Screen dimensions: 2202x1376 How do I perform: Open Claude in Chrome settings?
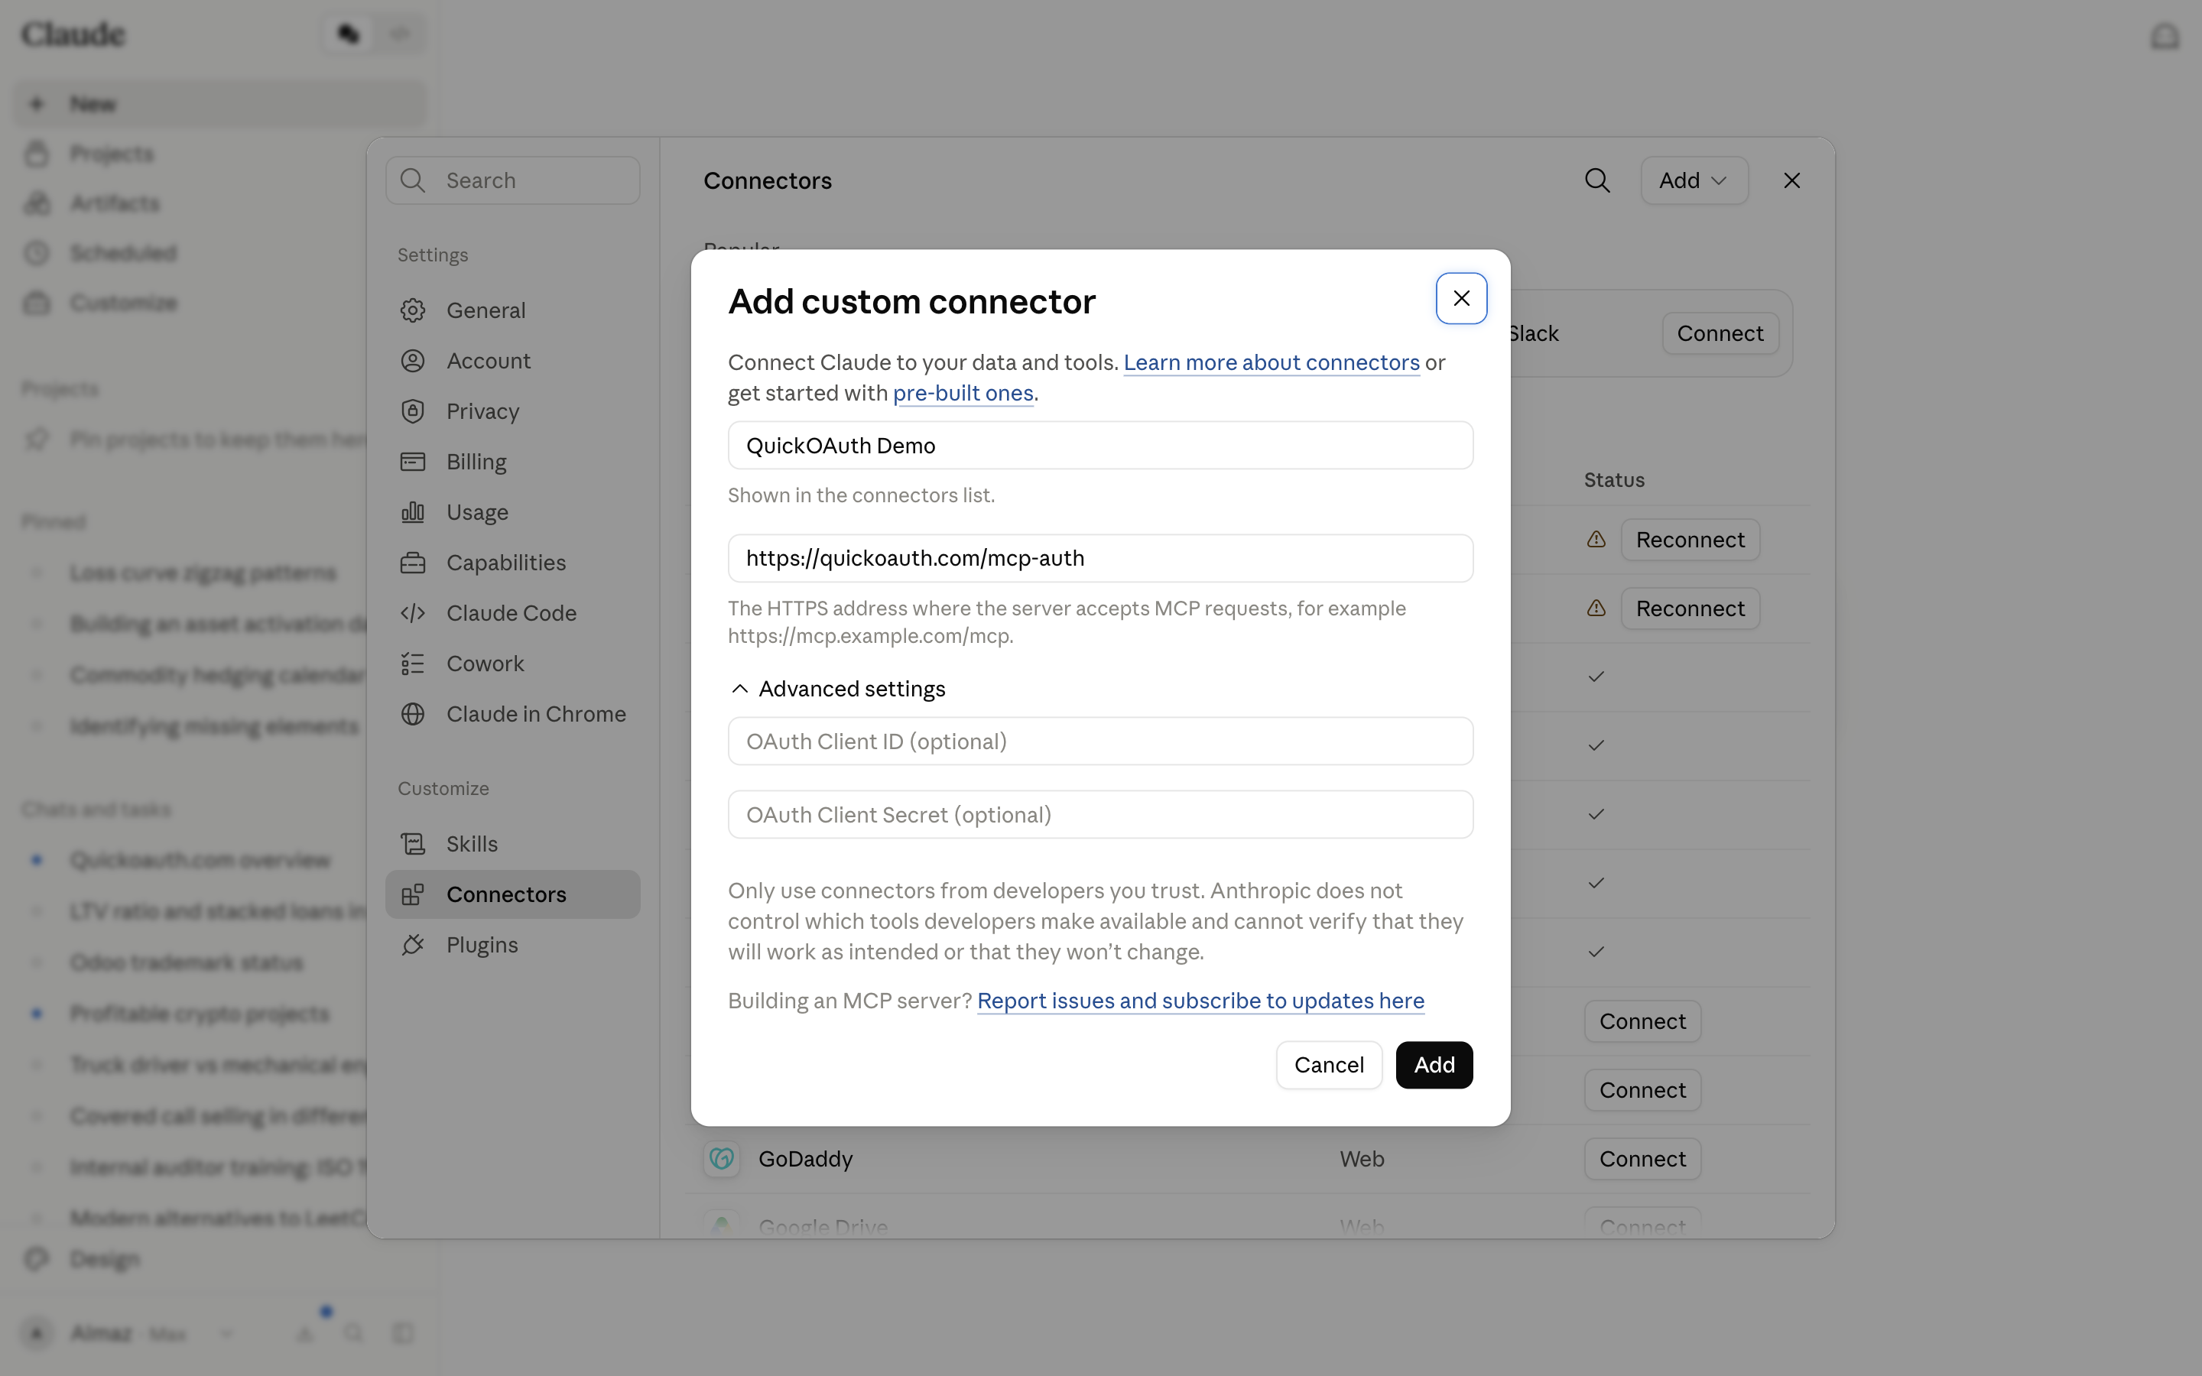[x=512, y=715]
